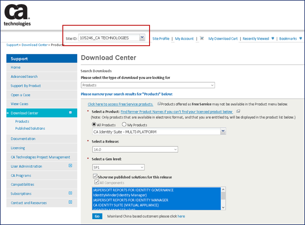The image size is (305, 225).
Task: Toggle Show me published solutions checkbox
Action: pos(95,176)
